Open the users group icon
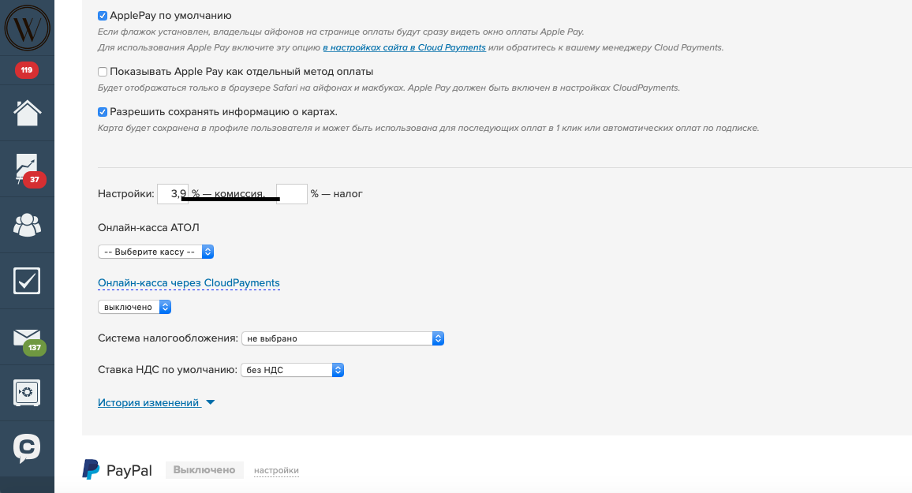This screenshot has width=912, height=493. coord(27,225)
